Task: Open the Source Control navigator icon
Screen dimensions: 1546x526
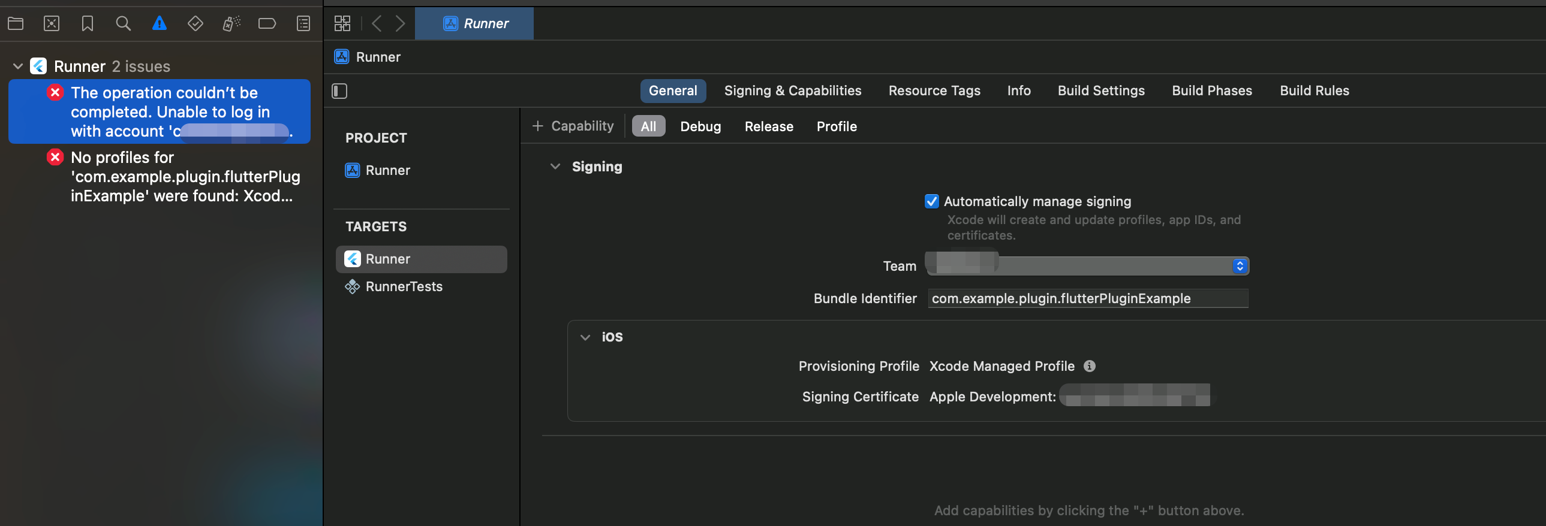Action: click(x=52, y=23)
